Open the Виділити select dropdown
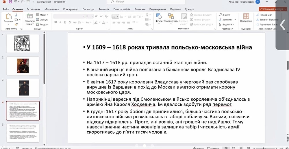The image size is (289, 149). (x=227, y=25)
